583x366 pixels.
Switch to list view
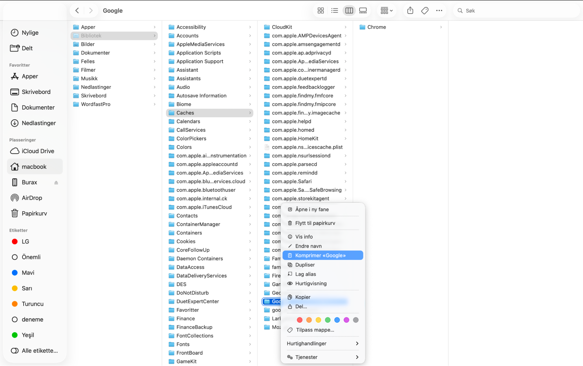(335, 10)
